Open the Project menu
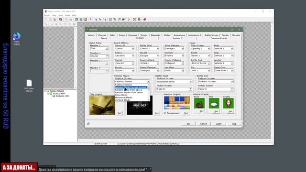Screen dimensions: 306x172 (x=47, y=15)
